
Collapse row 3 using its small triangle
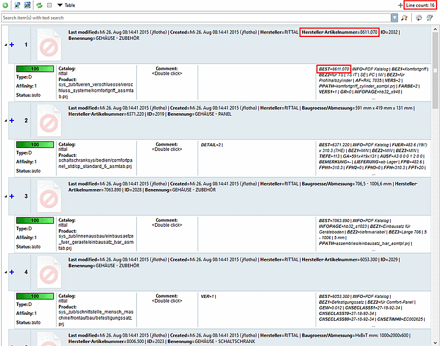(6, 196)
